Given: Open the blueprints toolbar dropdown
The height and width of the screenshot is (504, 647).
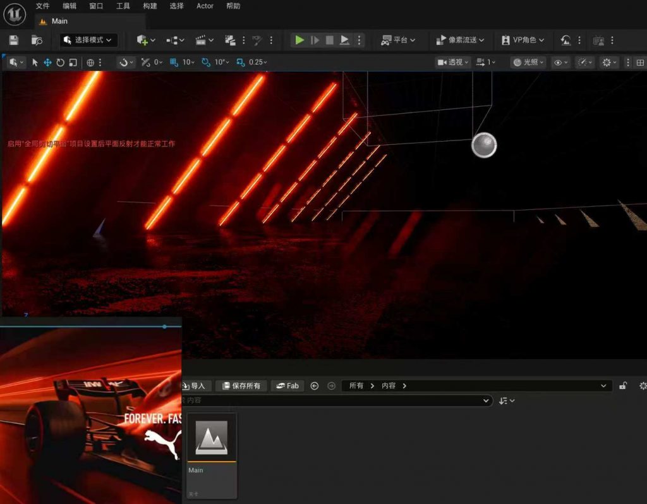Looking at the screenshot, I should click(175, 40).
